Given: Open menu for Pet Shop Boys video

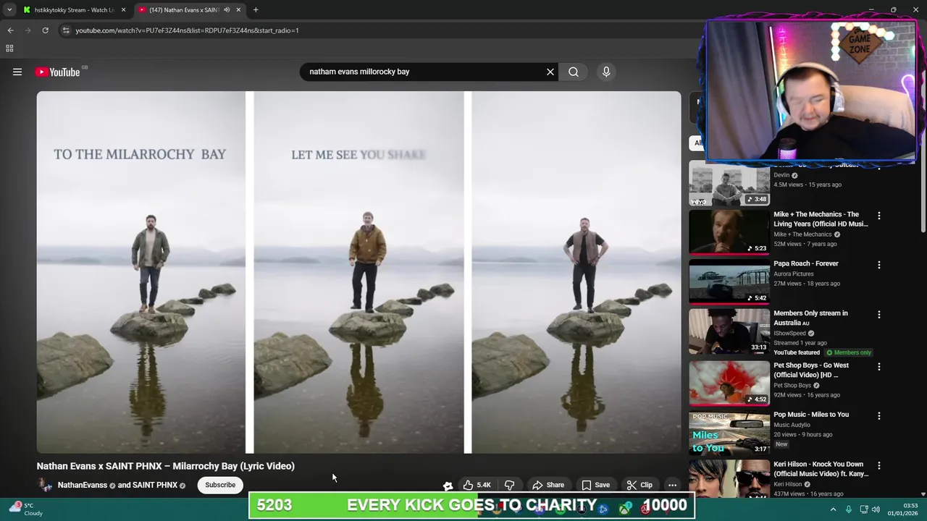Looking at the screenshot, I should click(879, 367).
